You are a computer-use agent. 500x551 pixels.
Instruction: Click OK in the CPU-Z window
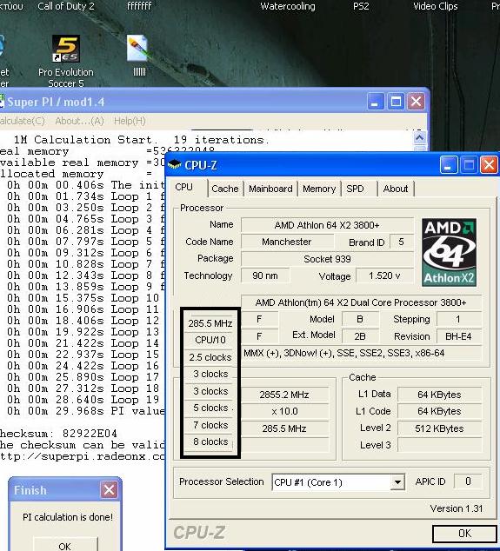pos(464,534)
